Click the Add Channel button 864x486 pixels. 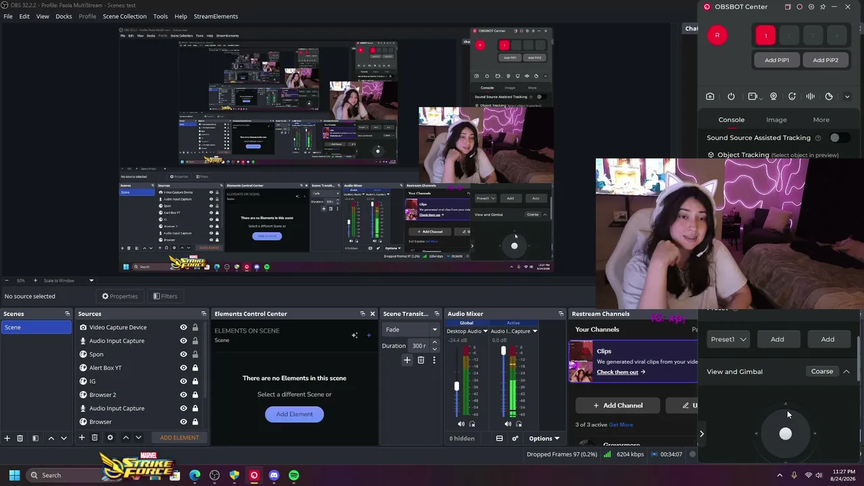click(x=618, y=406)
